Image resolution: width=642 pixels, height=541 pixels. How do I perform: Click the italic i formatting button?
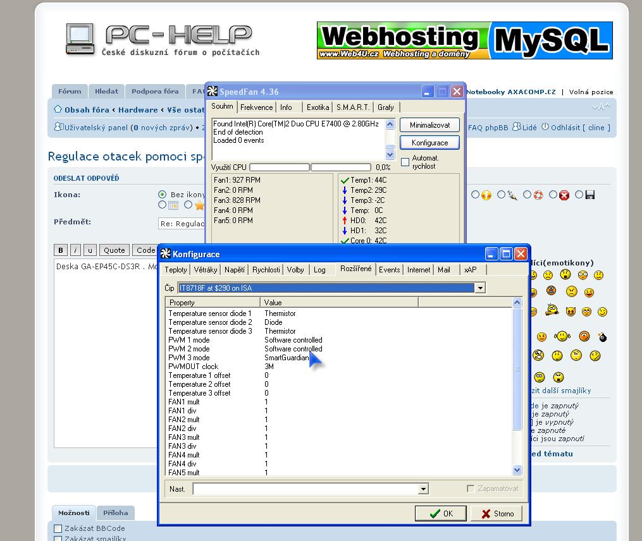(75, 250)
